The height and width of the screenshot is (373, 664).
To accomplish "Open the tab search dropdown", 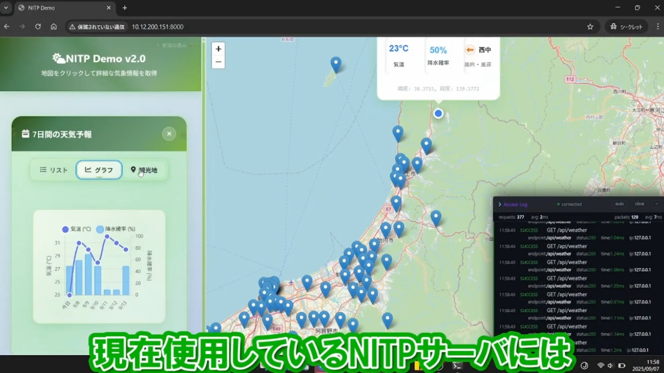I will point(6,8).
